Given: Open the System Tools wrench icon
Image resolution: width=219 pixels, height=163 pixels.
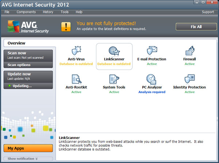Looking at the screenshot, I should [114, 79].
